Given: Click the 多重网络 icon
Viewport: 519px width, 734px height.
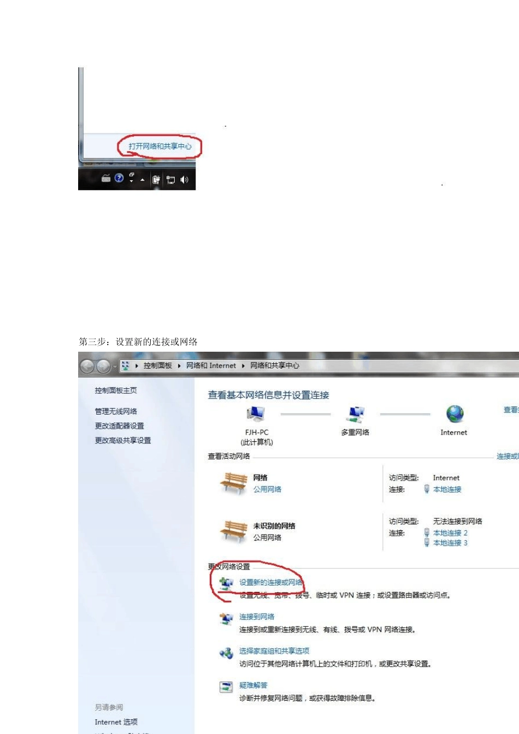Looking at the screenshot, I should (x=356, y=415).
